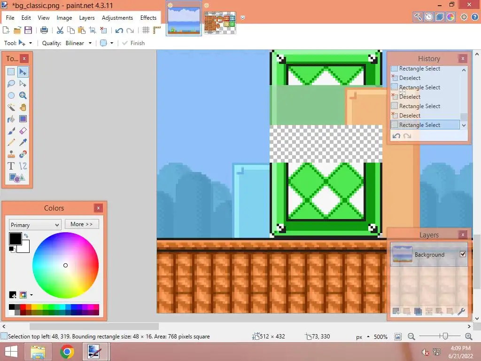Toggle History window button in top right
This screenshot has width=481, height=361.
428,17
